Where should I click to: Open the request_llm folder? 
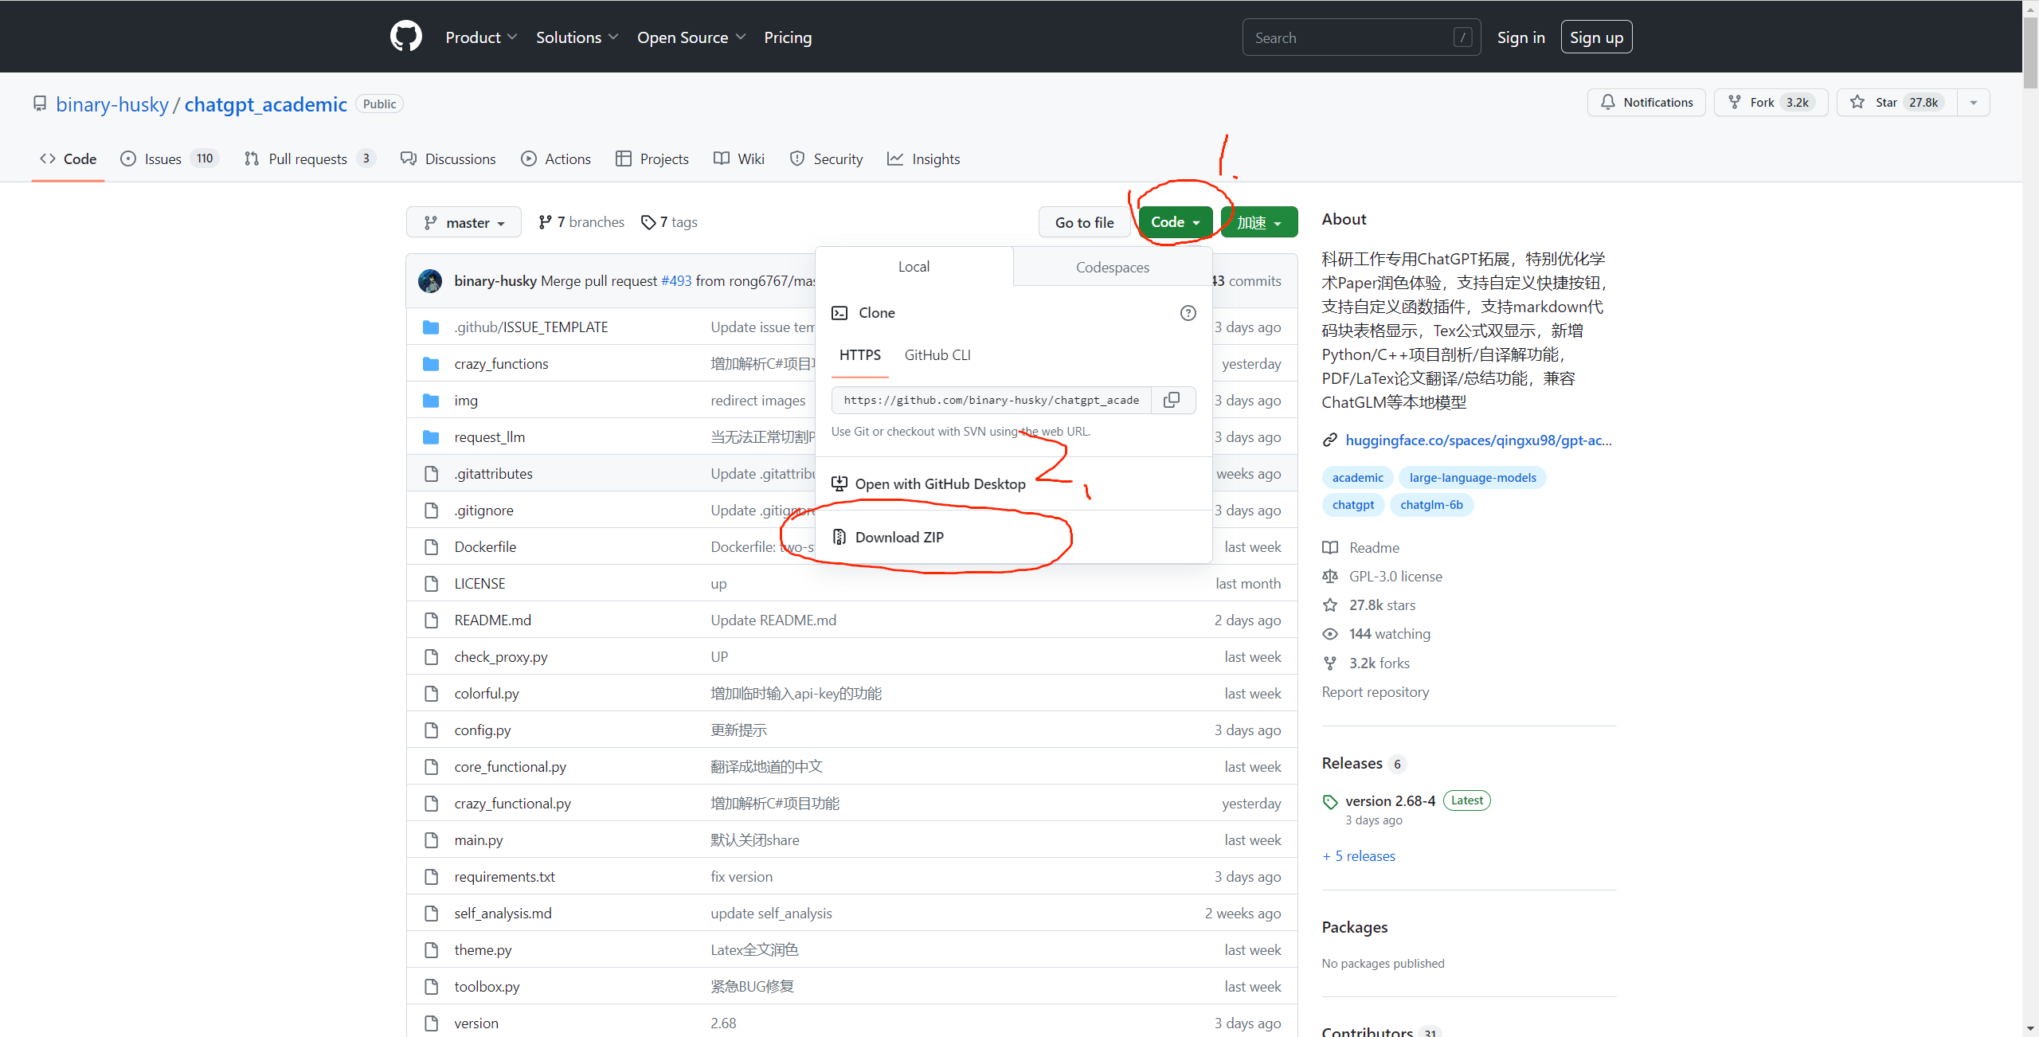click(x=489, y=437)
